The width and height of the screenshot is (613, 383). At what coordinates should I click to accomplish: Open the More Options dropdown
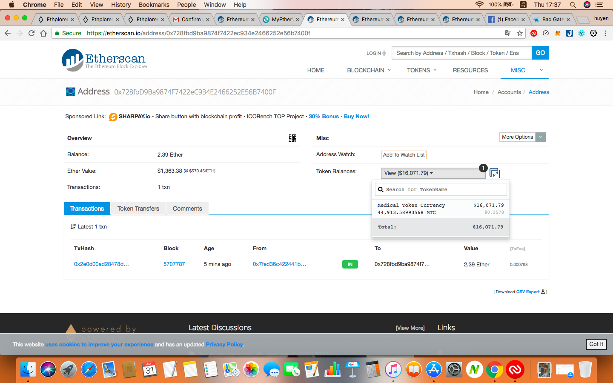[522, 137]
